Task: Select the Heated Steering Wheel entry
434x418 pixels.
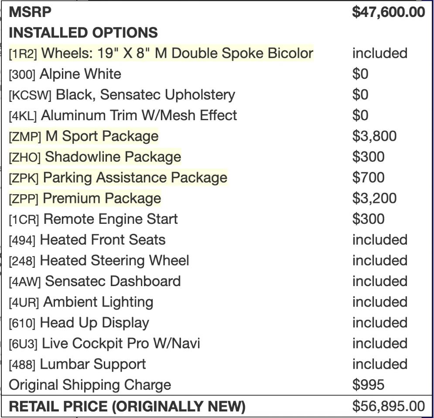Action: [x=99, y=260]
